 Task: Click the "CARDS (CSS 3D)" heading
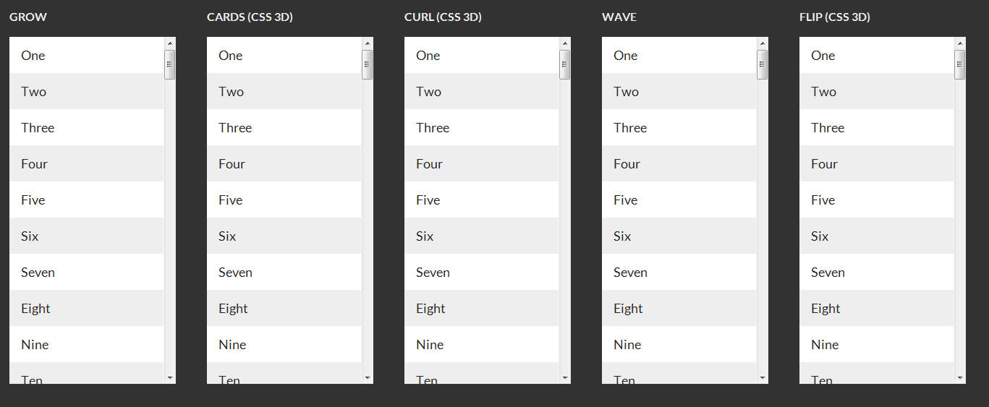pyautogui.click(x=250, y=17)
